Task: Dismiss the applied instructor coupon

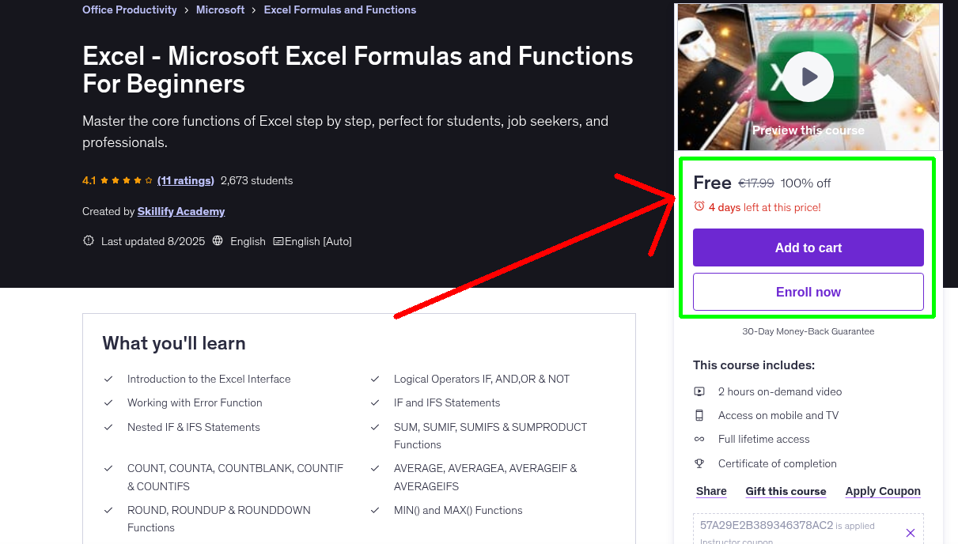Action: (x=910, y=532)
